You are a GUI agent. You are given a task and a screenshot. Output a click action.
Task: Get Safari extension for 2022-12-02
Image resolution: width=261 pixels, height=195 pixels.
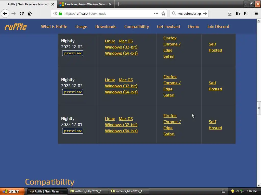(x=169, y=95)
